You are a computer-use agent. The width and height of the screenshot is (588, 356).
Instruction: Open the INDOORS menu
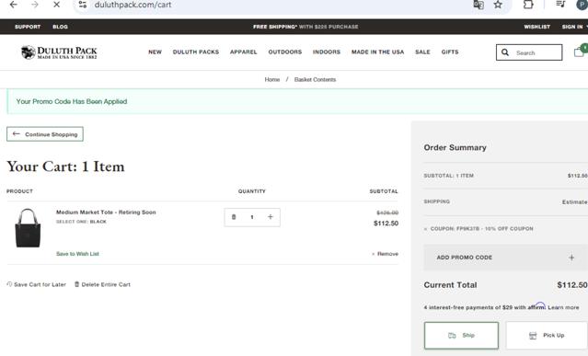click(327, 52)
